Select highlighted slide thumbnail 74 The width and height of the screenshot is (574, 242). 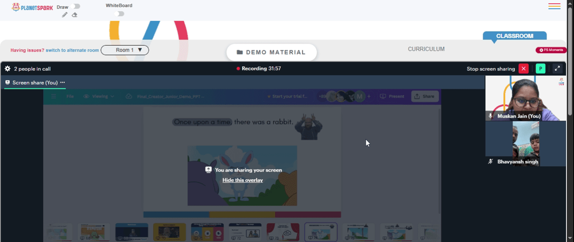tap(321, 232)
